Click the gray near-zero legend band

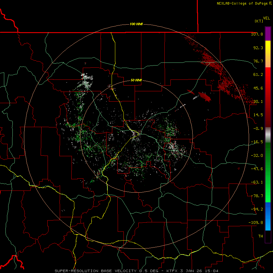click(x=268, y=135)
